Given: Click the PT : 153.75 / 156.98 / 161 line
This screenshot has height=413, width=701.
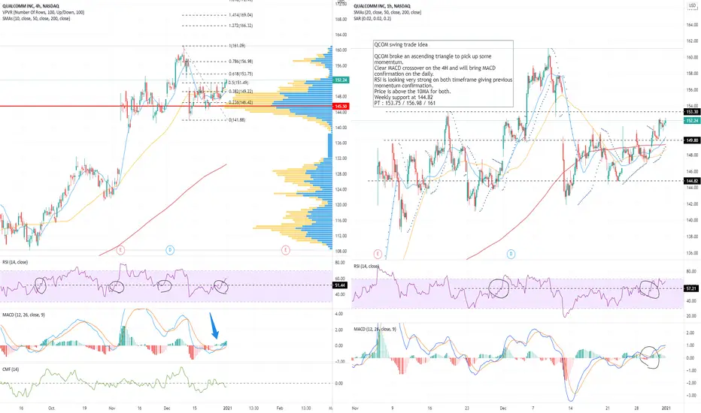Looking at the screenshot, I should [x=405, y=103].
